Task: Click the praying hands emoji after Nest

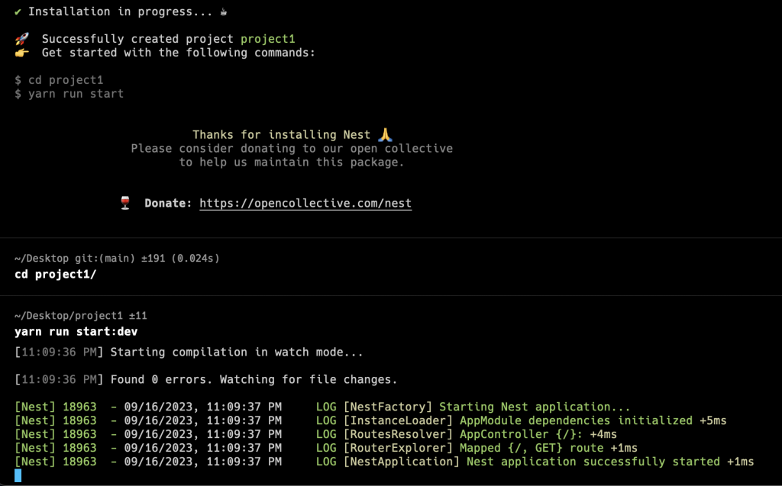Action: [385, 135]
